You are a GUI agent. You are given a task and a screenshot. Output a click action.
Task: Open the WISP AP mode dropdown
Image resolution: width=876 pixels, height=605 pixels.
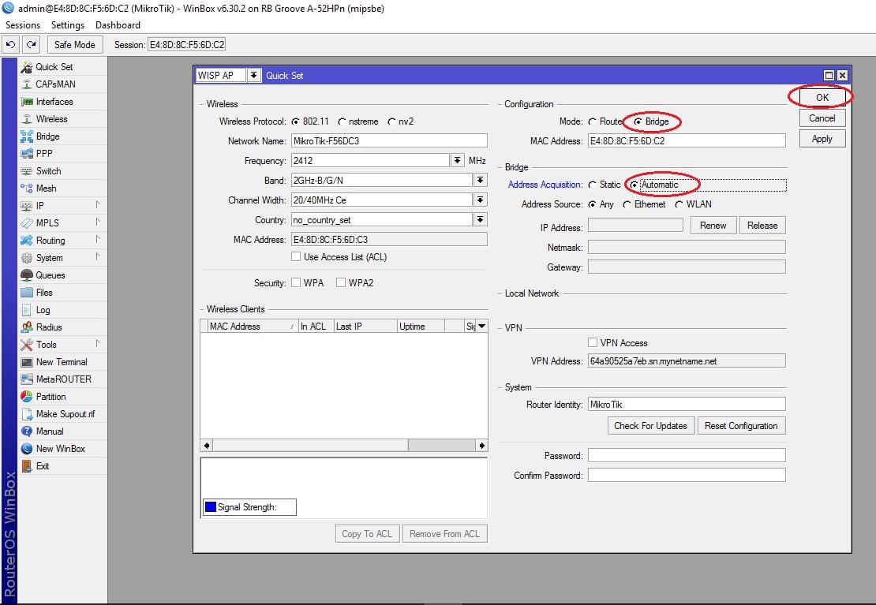tap(253, 76)
